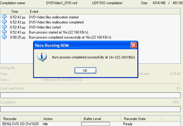Image resolution: width=183 pixels, height=126 pixels.
Task: Click the Used read buffer progress bar
Action: pos(91,95)
